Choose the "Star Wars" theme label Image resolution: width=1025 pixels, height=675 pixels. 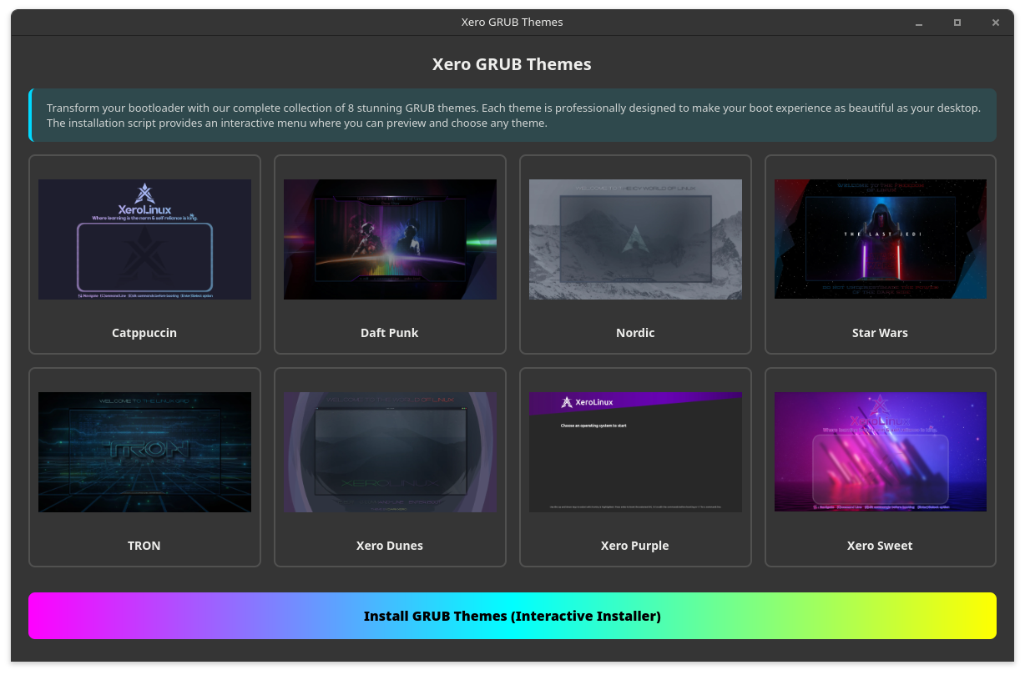880,333
